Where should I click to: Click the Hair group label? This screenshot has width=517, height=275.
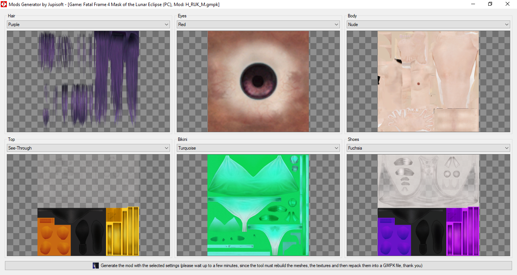12,16
